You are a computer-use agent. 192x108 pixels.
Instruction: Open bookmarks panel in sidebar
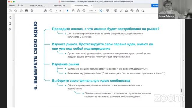click(x=10, y=23)
